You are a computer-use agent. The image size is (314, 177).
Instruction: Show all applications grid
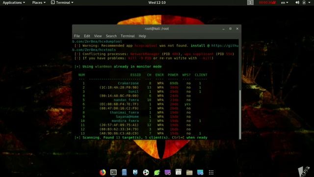(x=211, y=173)
